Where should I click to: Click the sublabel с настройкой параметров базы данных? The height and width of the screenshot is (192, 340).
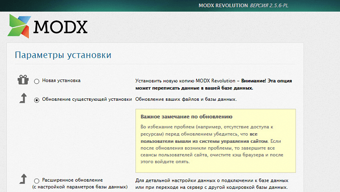(80, 187)
